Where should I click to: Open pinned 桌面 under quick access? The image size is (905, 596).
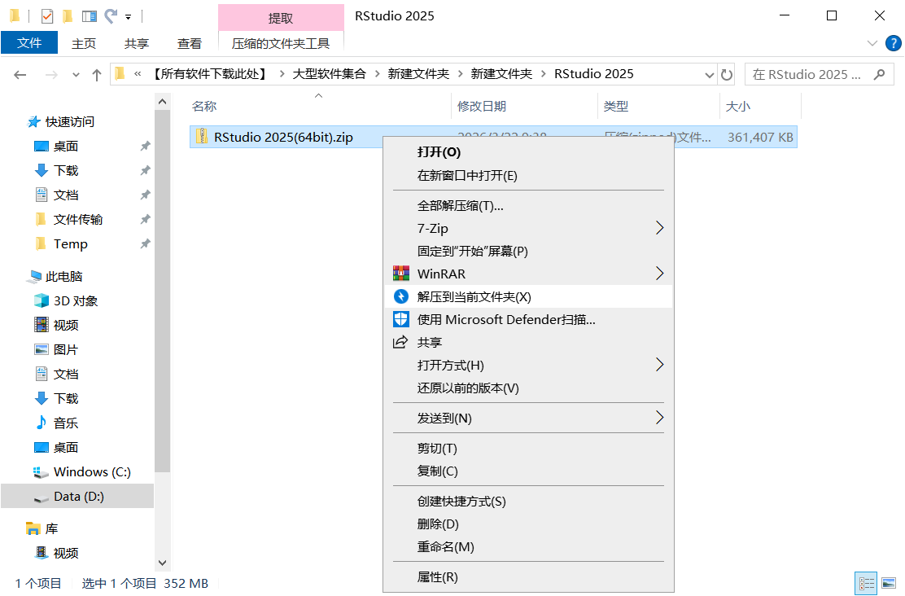tap(65, 146)
